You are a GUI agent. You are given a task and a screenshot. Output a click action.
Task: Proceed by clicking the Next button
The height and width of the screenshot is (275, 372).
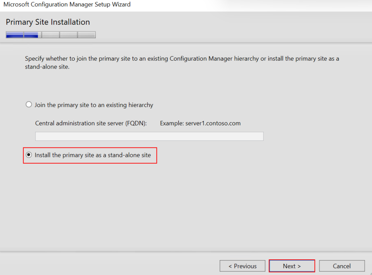292,266
